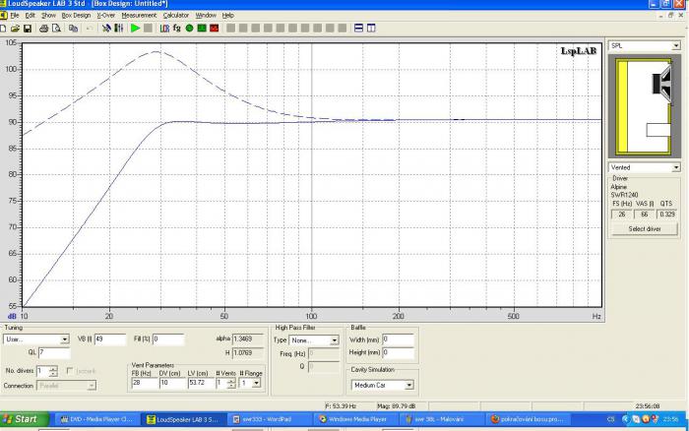Viewport: 689px width, 431px height.
Task: Click the green Play start-simulation icon
Action: 136,29
